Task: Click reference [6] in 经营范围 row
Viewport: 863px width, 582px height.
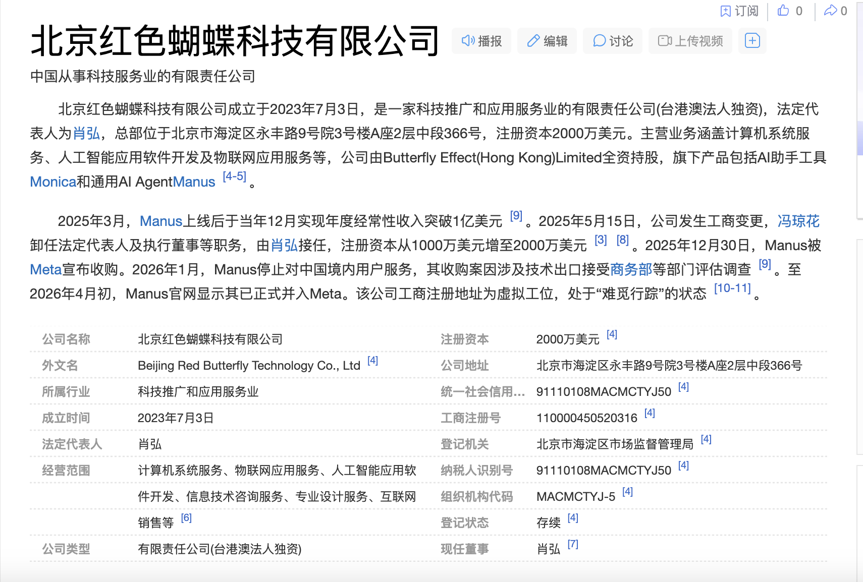Action: pyautogui.click(x=186, y=517)
